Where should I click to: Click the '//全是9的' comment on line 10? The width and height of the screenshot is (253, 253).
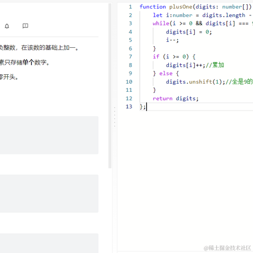[239, 81]
